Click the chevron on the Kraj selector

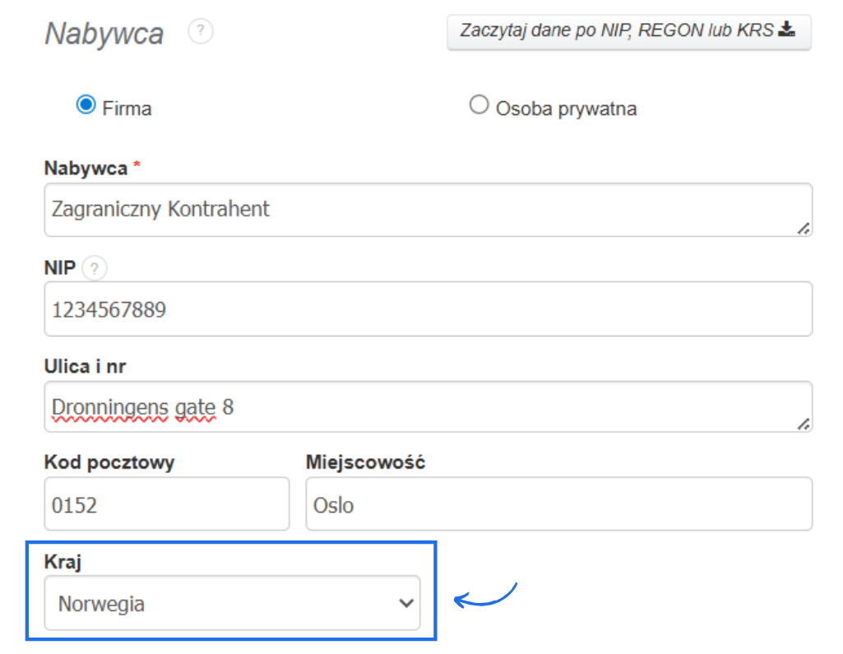coord(405,602)
